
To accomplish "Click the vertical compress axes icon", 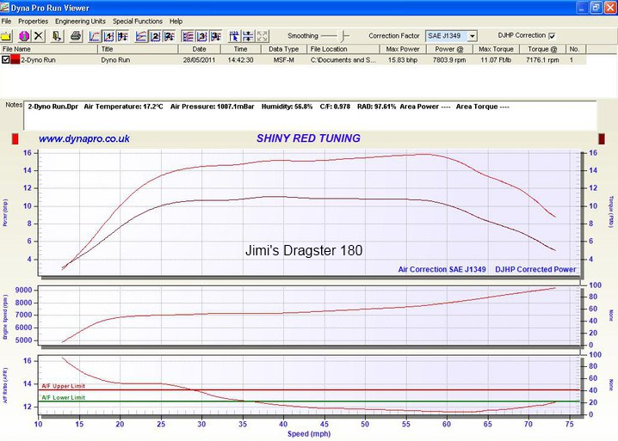I will click(248, 36).
